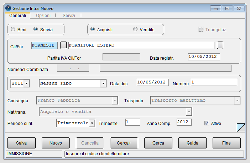250x163 pixels.
Task: Select the Servizi radio button
Action: tap(36, 29)
